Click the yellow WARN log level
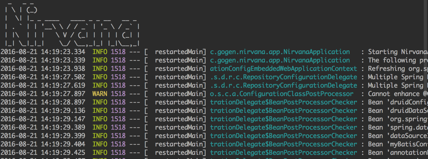Screen dimensions: 428x159 pos(100,94)
